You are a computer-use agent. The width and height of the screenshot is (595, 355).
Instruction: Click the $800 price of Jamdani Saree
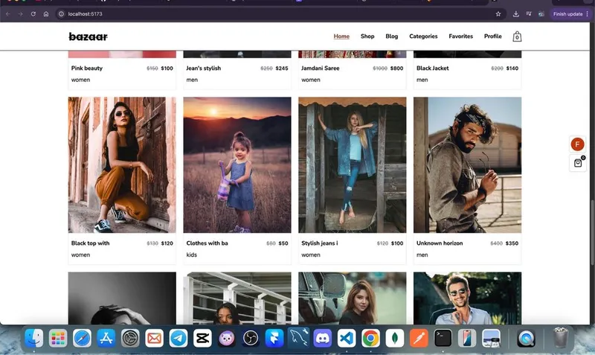click(396, 68)
